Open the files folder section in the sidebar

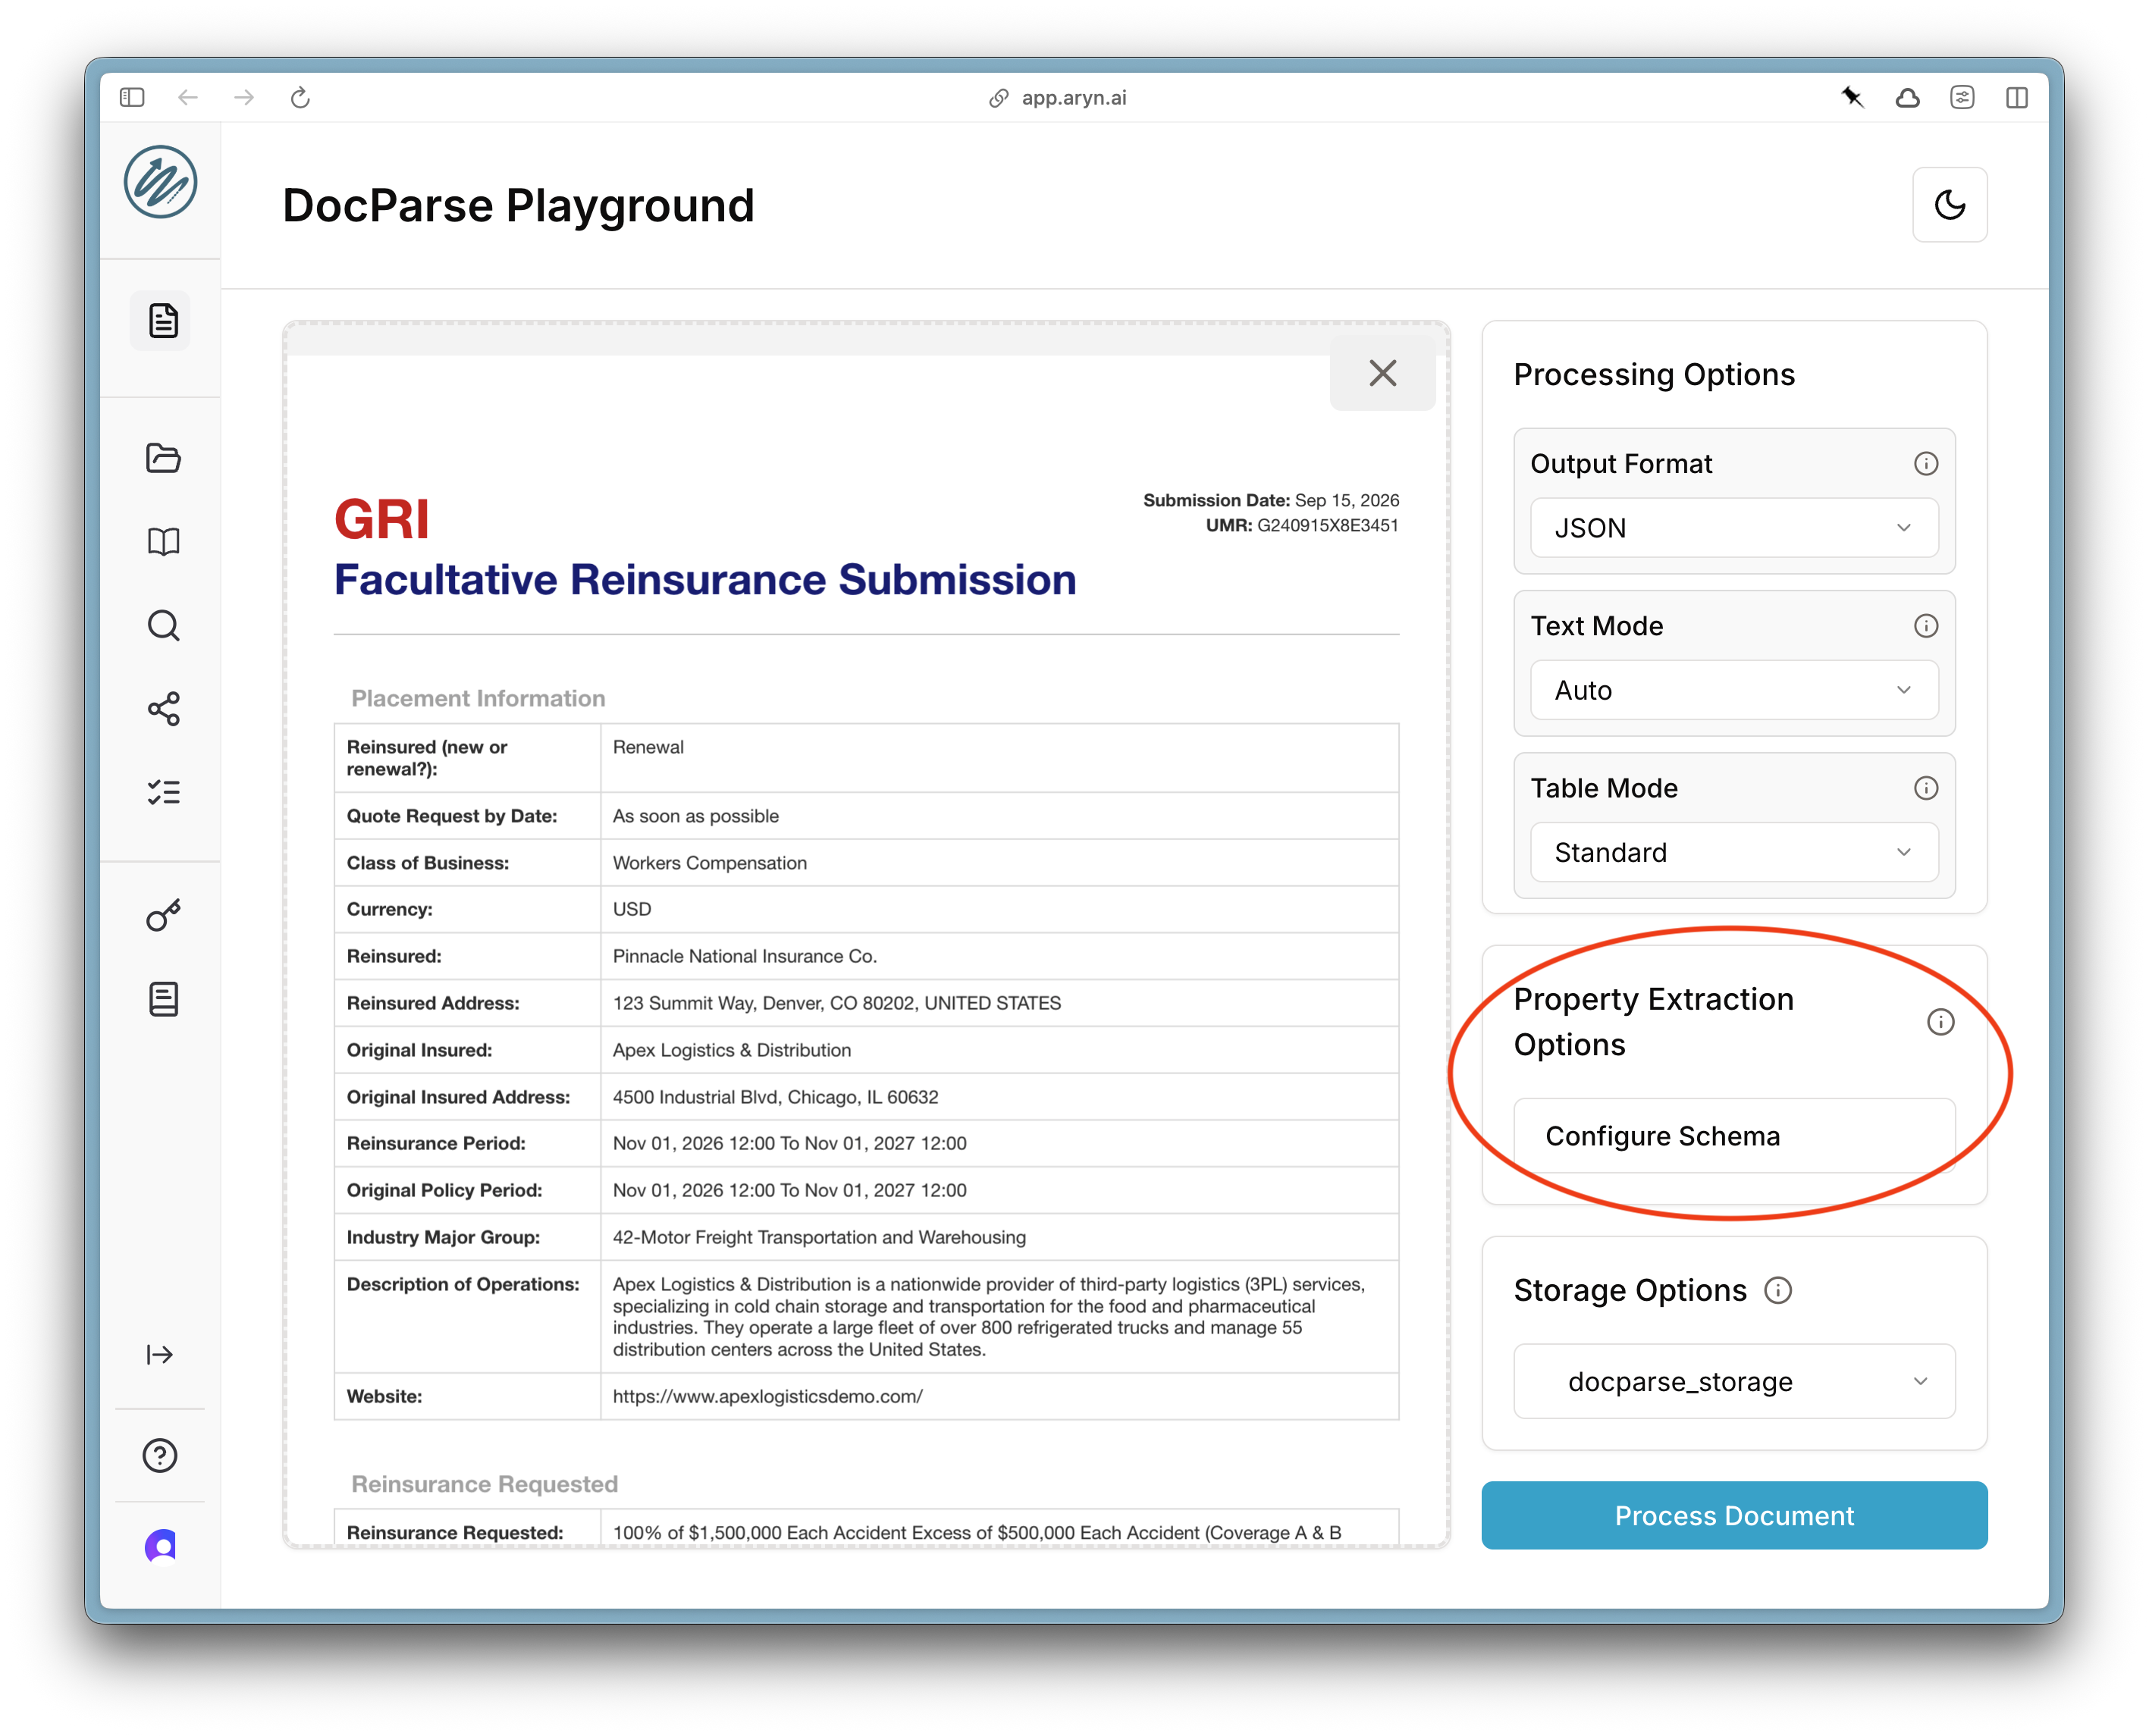pyautogui.click(x=162, y=458)
